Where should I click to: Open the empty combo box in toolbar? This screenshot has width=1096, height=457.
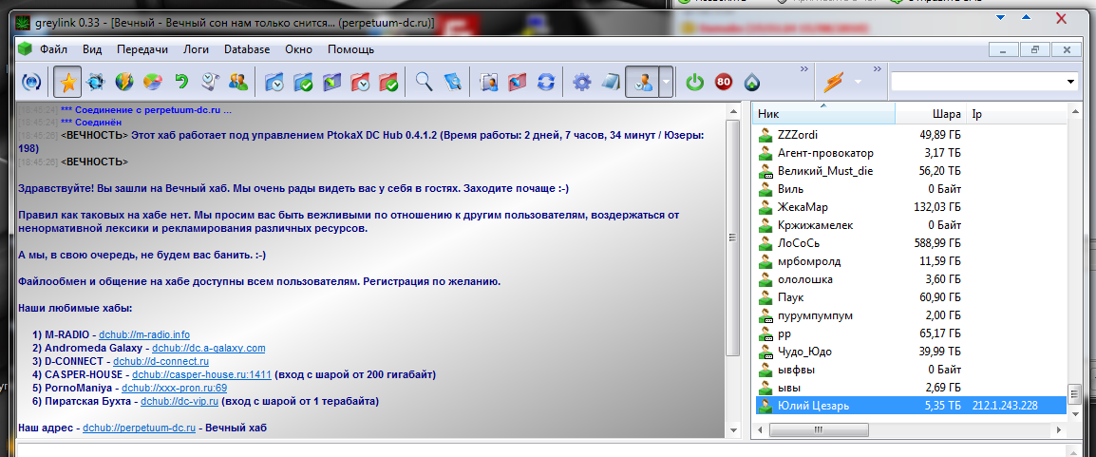(x=984, y=83)
